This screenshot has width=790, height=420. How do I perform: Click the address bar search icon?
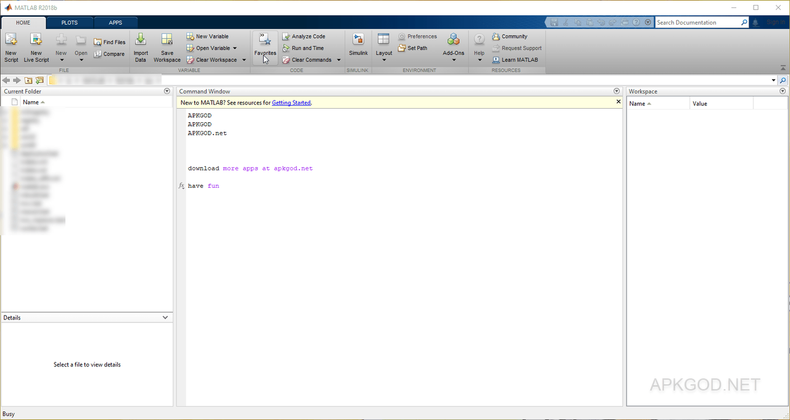coord(783,80)
